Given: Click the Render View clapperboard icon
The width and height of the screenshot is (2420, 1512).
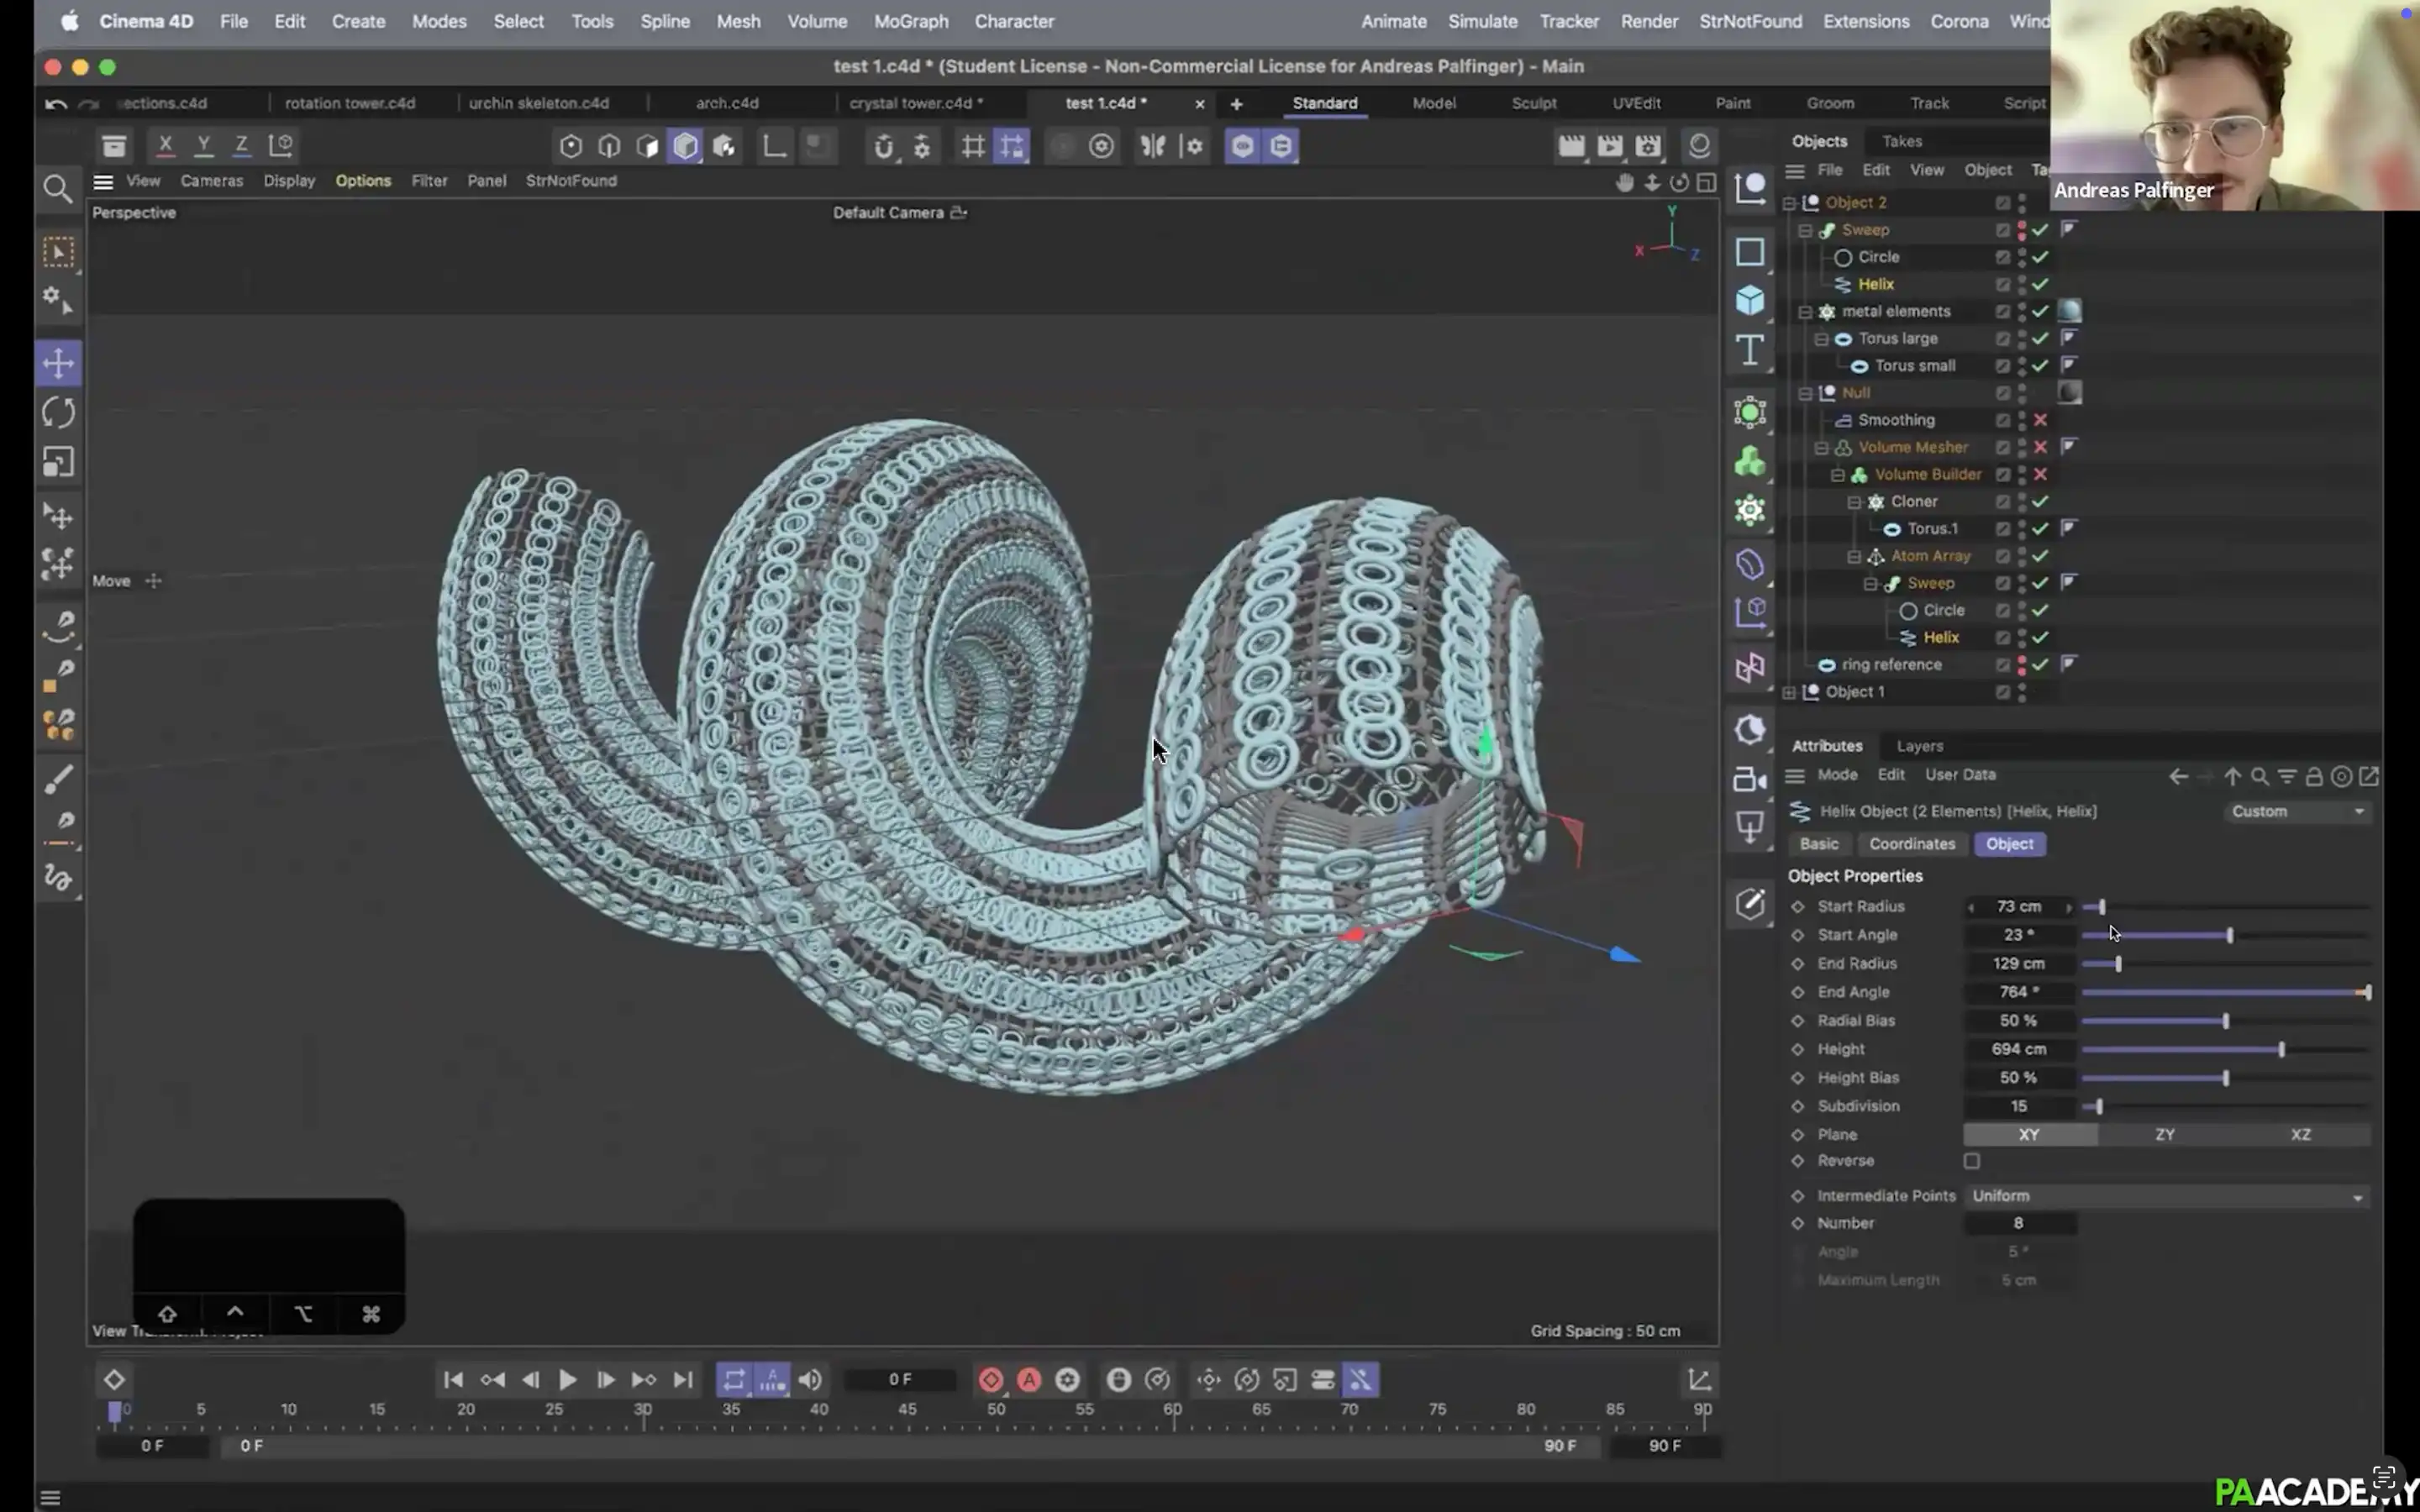Looking at the screenshot, I should pos(1571,146).
